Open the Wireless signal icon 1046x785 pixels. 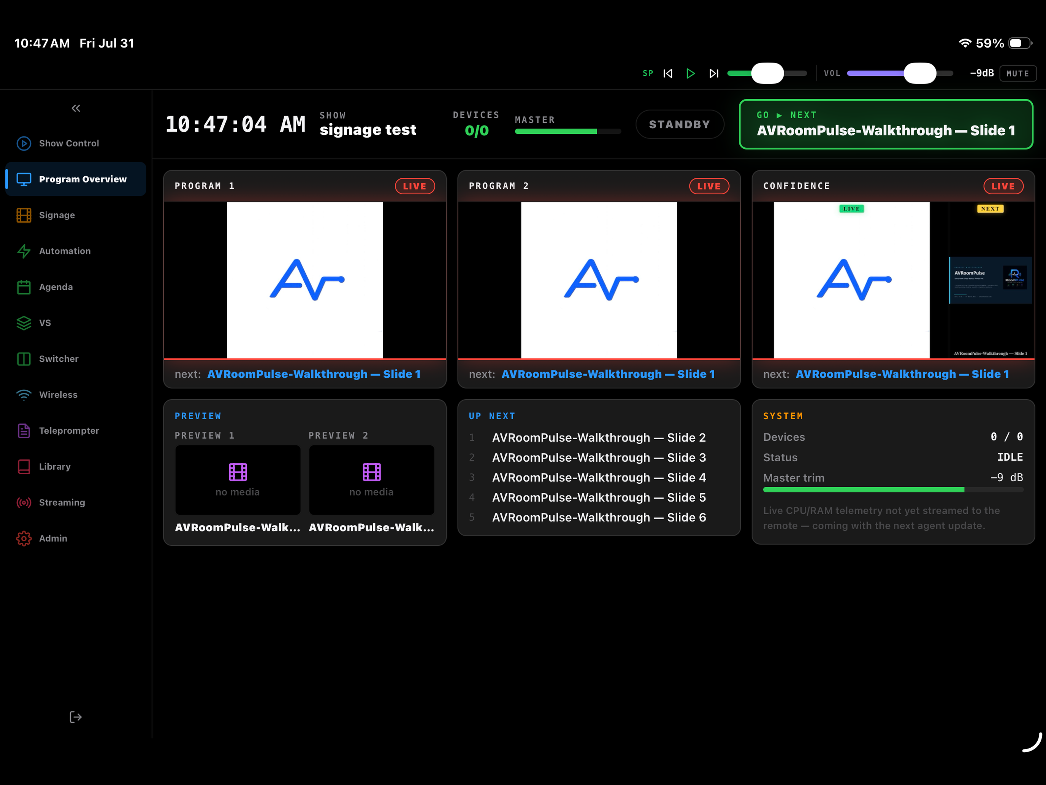tap(24, 395)
